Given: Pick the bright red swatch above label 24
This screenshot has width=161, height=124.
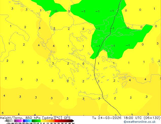Looking at the screenshot, I should point(55,121).
